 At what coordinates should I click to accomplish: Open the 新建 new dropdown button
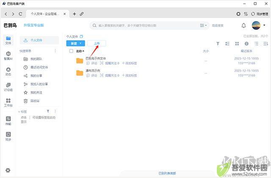(x=75, y=43)
